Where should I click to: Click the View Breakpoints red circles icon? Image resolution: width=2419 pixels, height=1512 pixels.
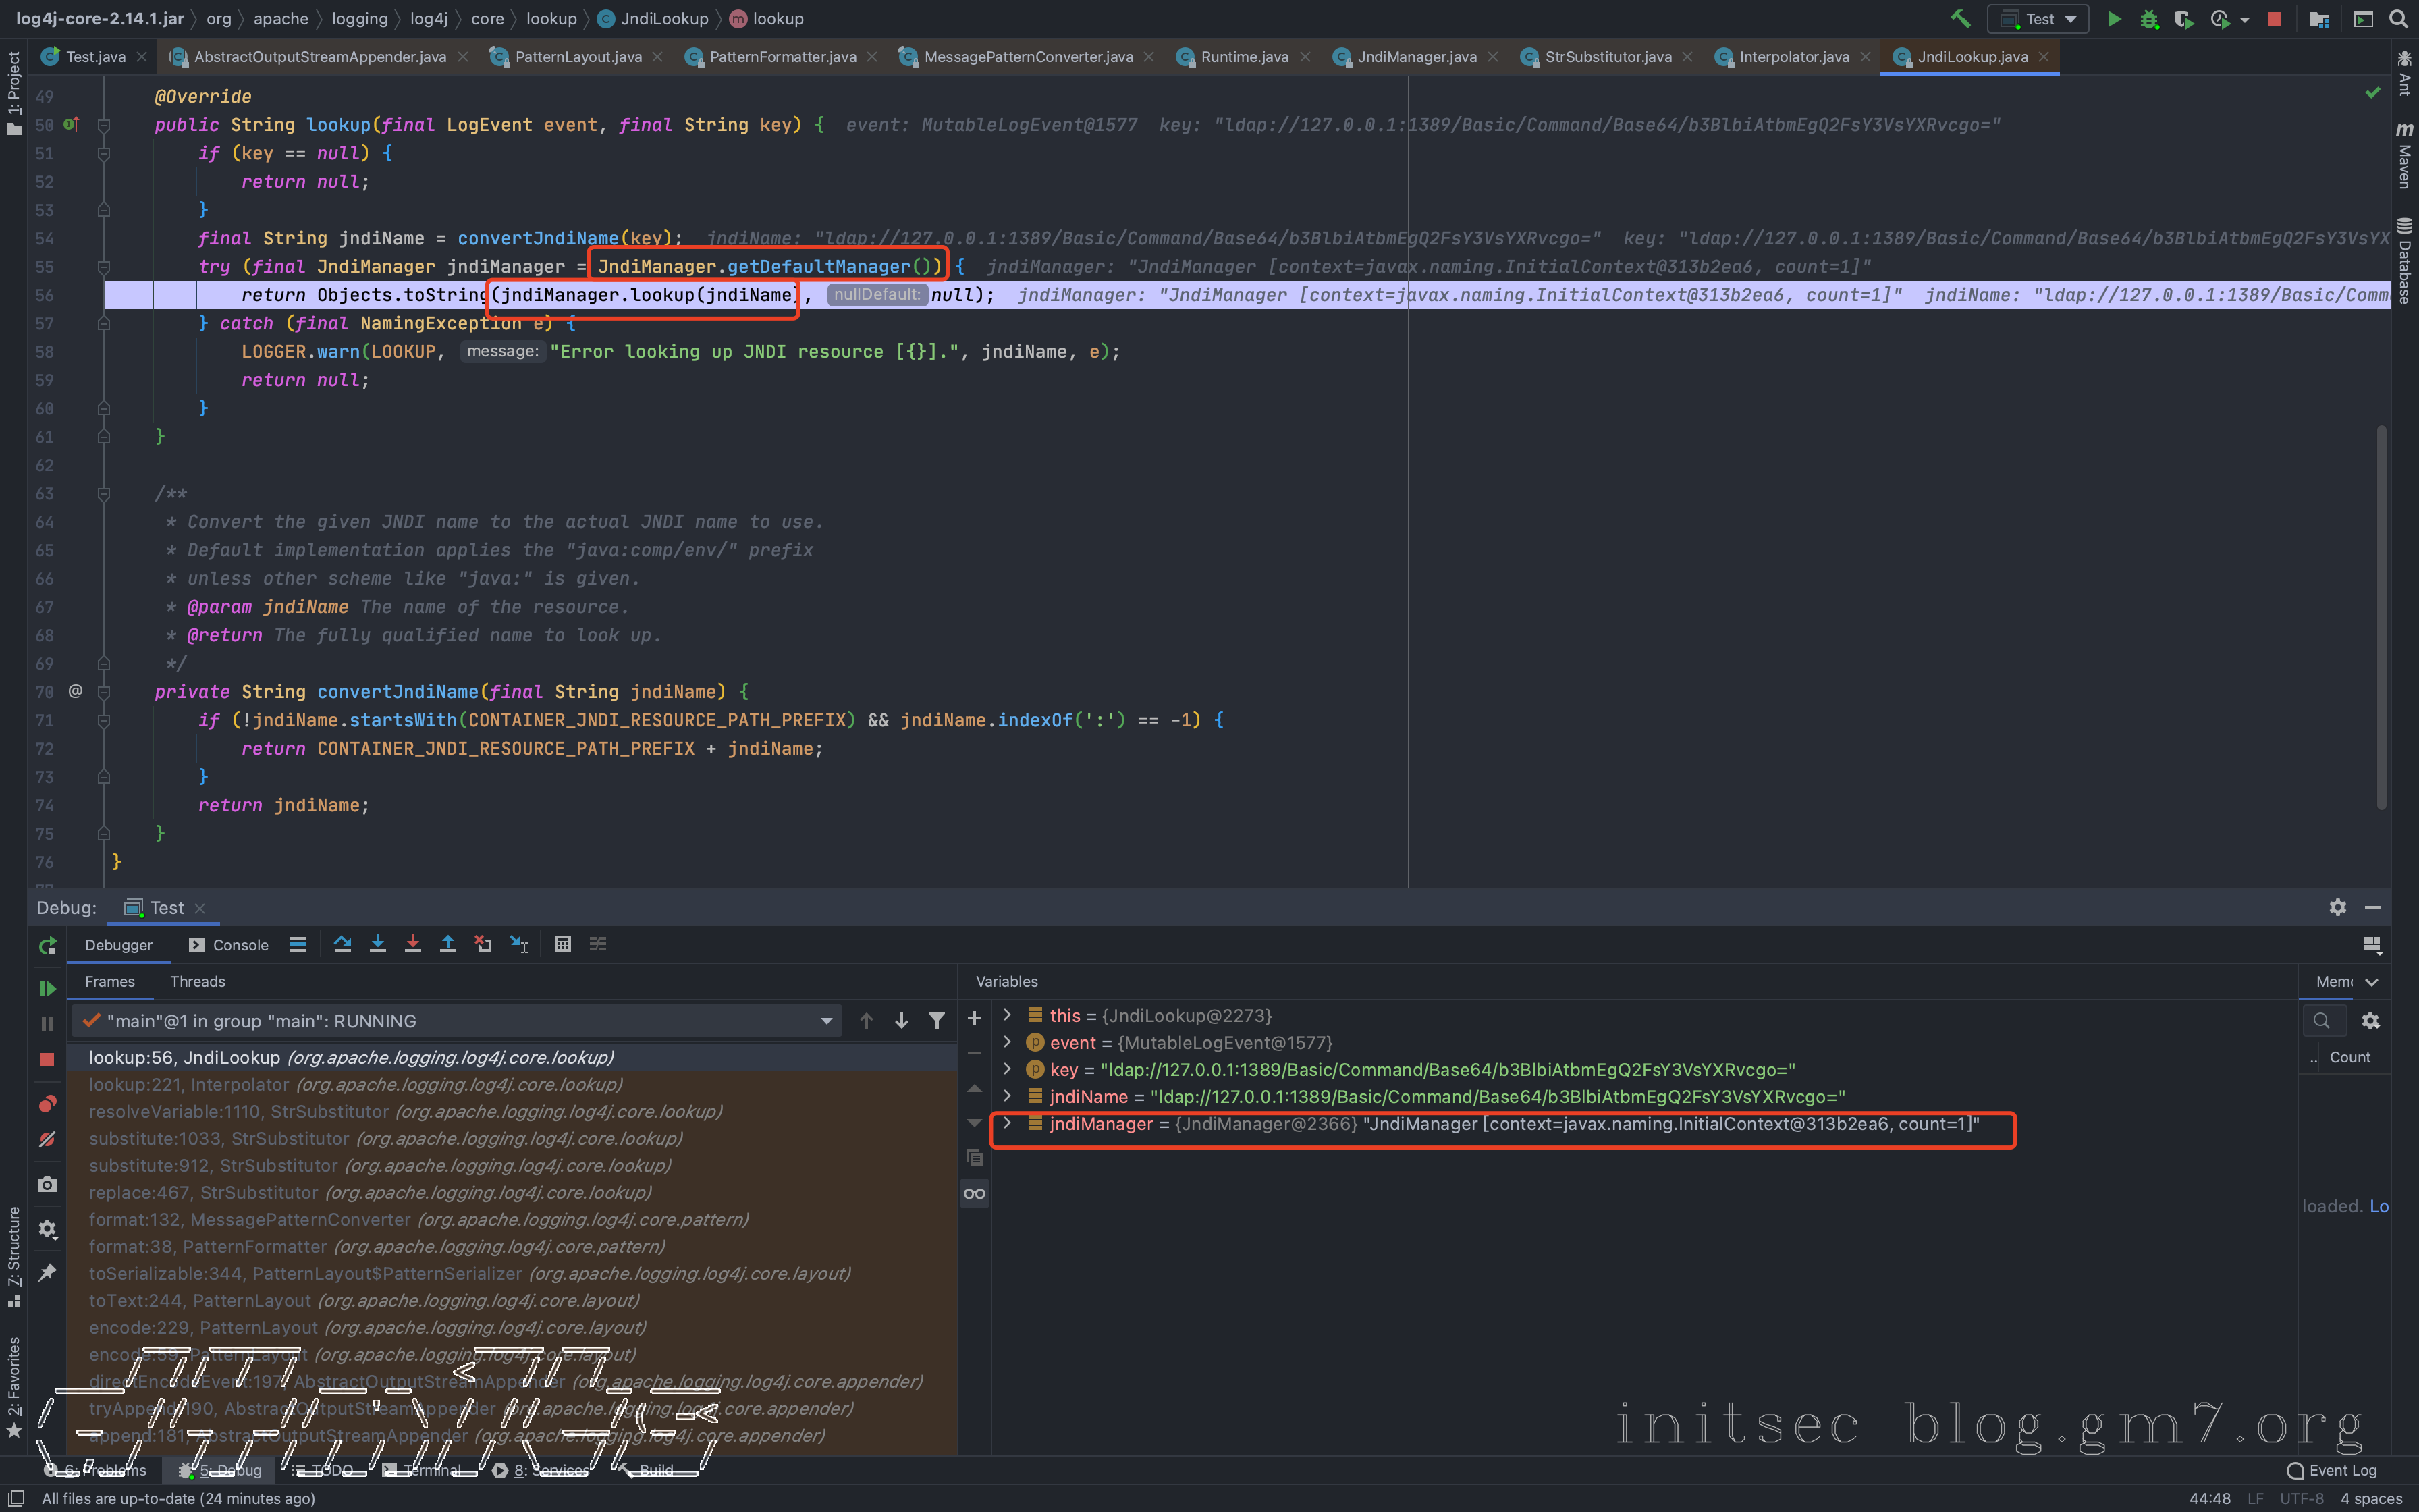tap(47, 1104)
